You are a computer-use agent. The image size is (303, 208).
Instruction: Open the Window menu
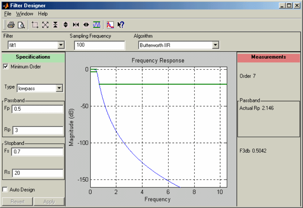(24, 14)
